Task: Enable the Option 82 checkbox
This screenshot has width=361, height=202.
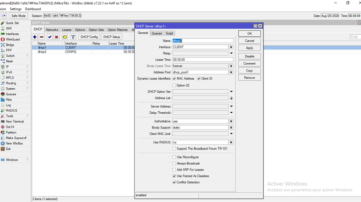Action: point(174,85)
